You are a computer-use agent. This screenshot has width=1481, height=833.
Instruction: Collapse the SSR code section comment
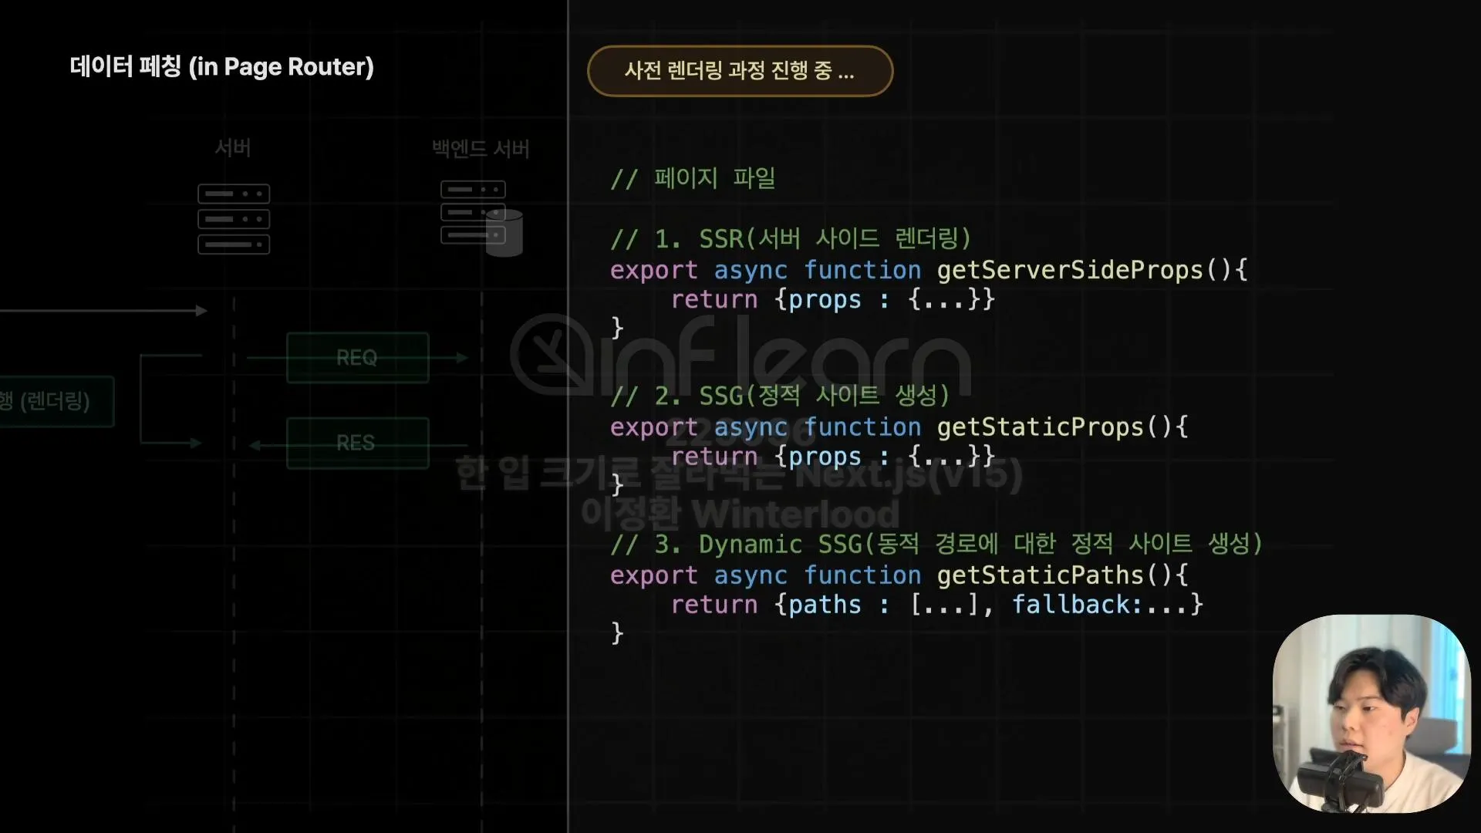[791, 238]
